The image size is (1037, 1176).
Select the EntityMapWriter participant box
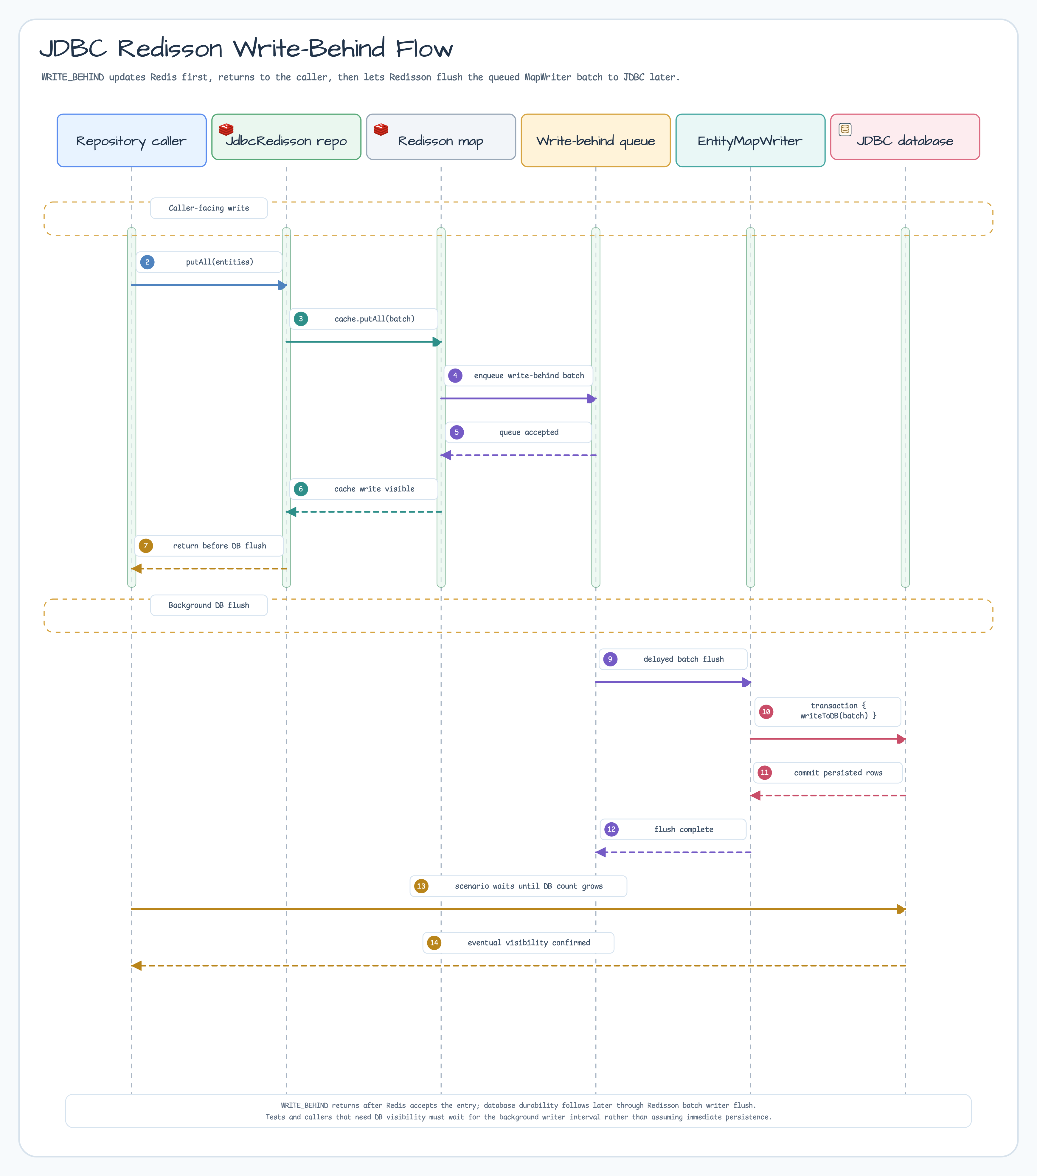tap(750, 140)
